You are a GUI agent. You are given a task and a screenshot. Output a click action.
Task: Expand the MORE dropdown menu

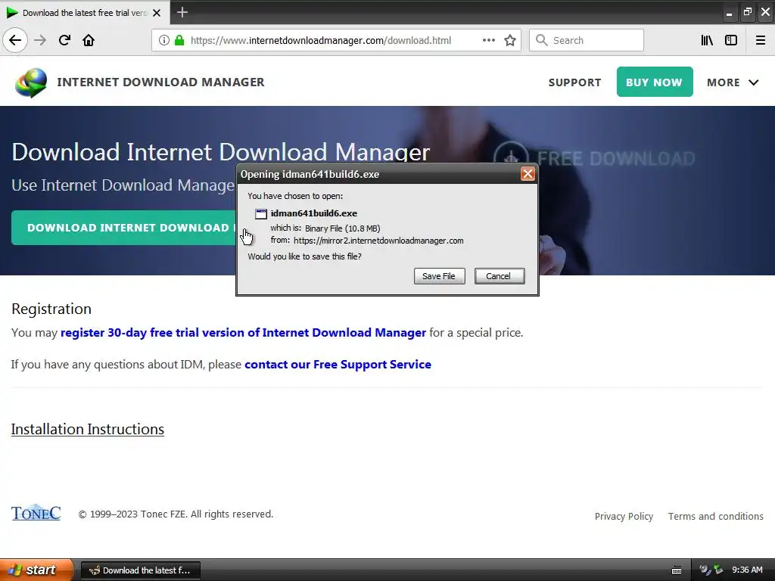pos(733,82)
